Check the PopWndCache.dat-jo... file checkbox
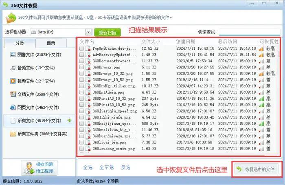The image size is (285, 185). [x=81, y=48]
